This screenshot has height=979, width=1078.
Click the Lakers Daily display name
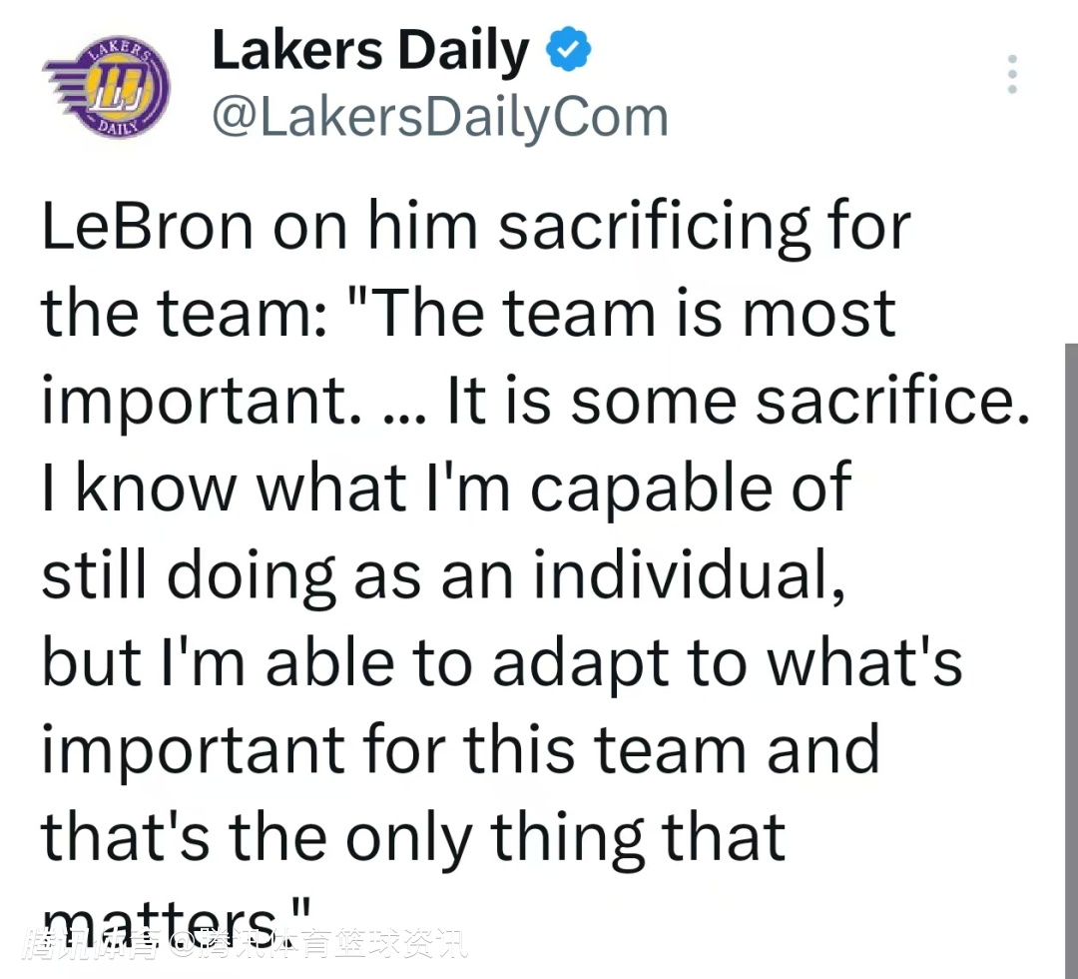[370, 51]
